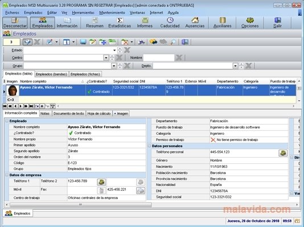Screen dimensions: 304x227
Task: Toggle the filter panel button next to record count
Action: click(x=27, y=42)
